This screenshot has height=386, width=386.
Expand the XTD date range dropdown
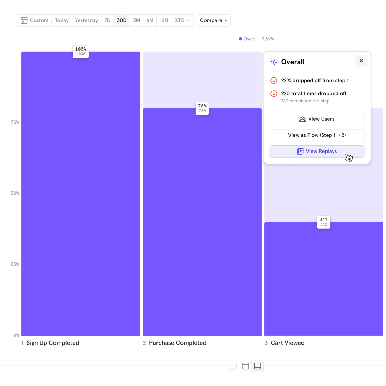point(182,20)
